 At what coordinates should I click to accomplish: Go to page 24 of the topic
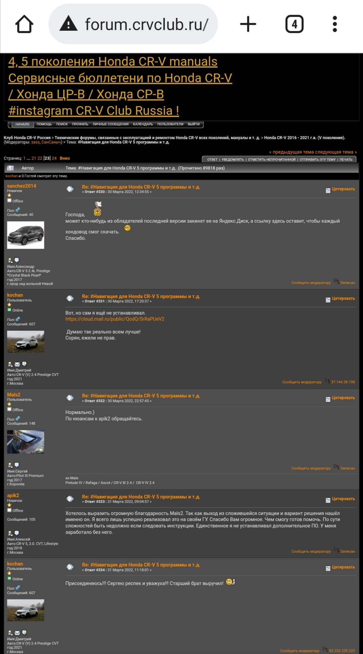pyautogui.click(x=54, y=158)
